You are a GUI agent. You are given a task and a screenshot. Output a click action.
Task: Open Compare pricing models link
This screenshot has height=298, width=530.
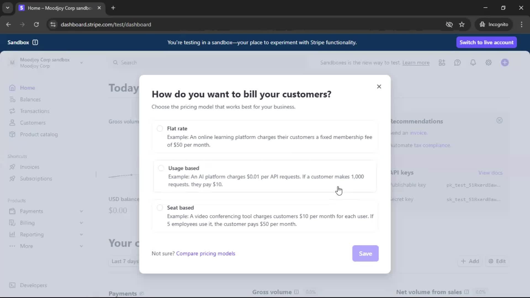[x=205, y=253]
